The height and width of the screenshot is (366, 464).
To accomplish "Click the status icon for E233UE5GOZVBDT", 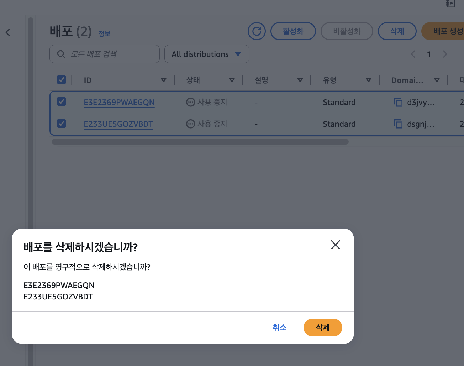I will point(191,124).
